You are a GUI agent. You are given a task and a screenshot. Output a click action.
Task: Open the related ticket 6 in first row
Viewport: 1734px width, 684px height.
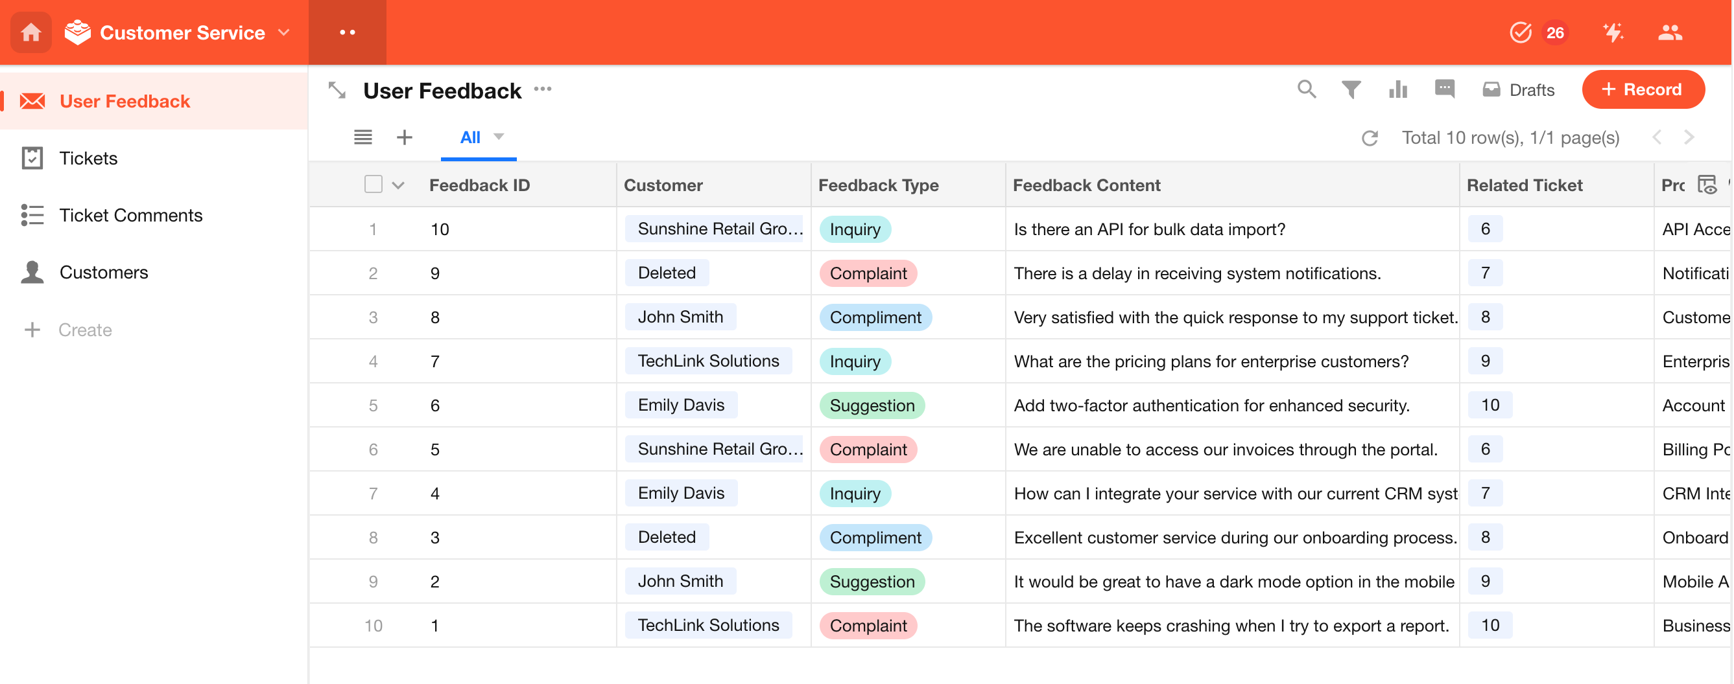click(x=1484, y=229)
